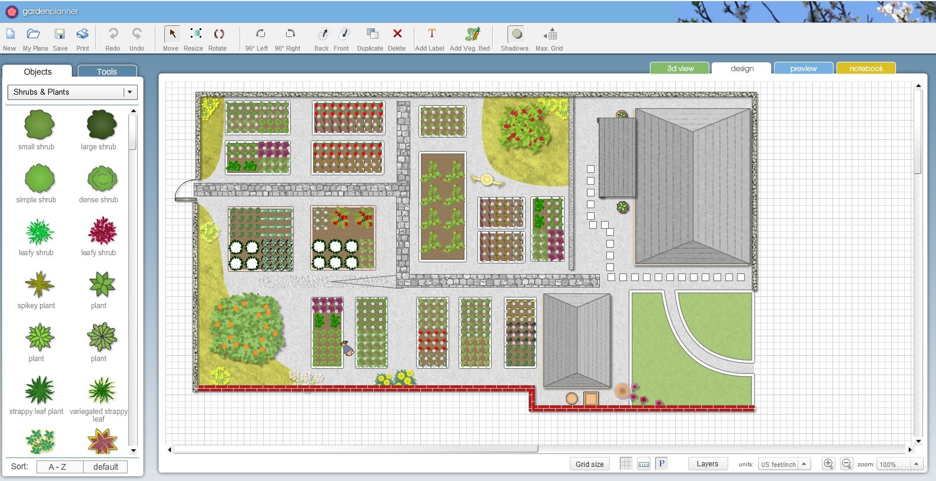Click the Grid size button
This screenshot has height=481, width=936.
[x=590, y=464]
